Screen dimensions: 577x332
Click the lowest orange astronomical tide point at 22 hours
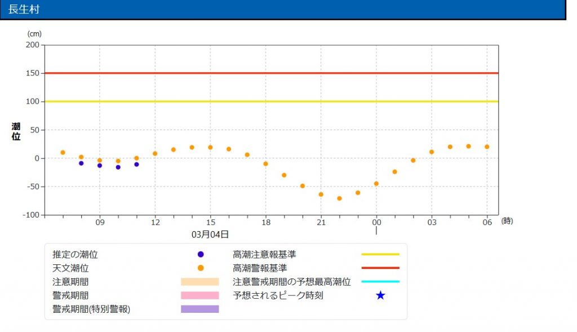339,198
